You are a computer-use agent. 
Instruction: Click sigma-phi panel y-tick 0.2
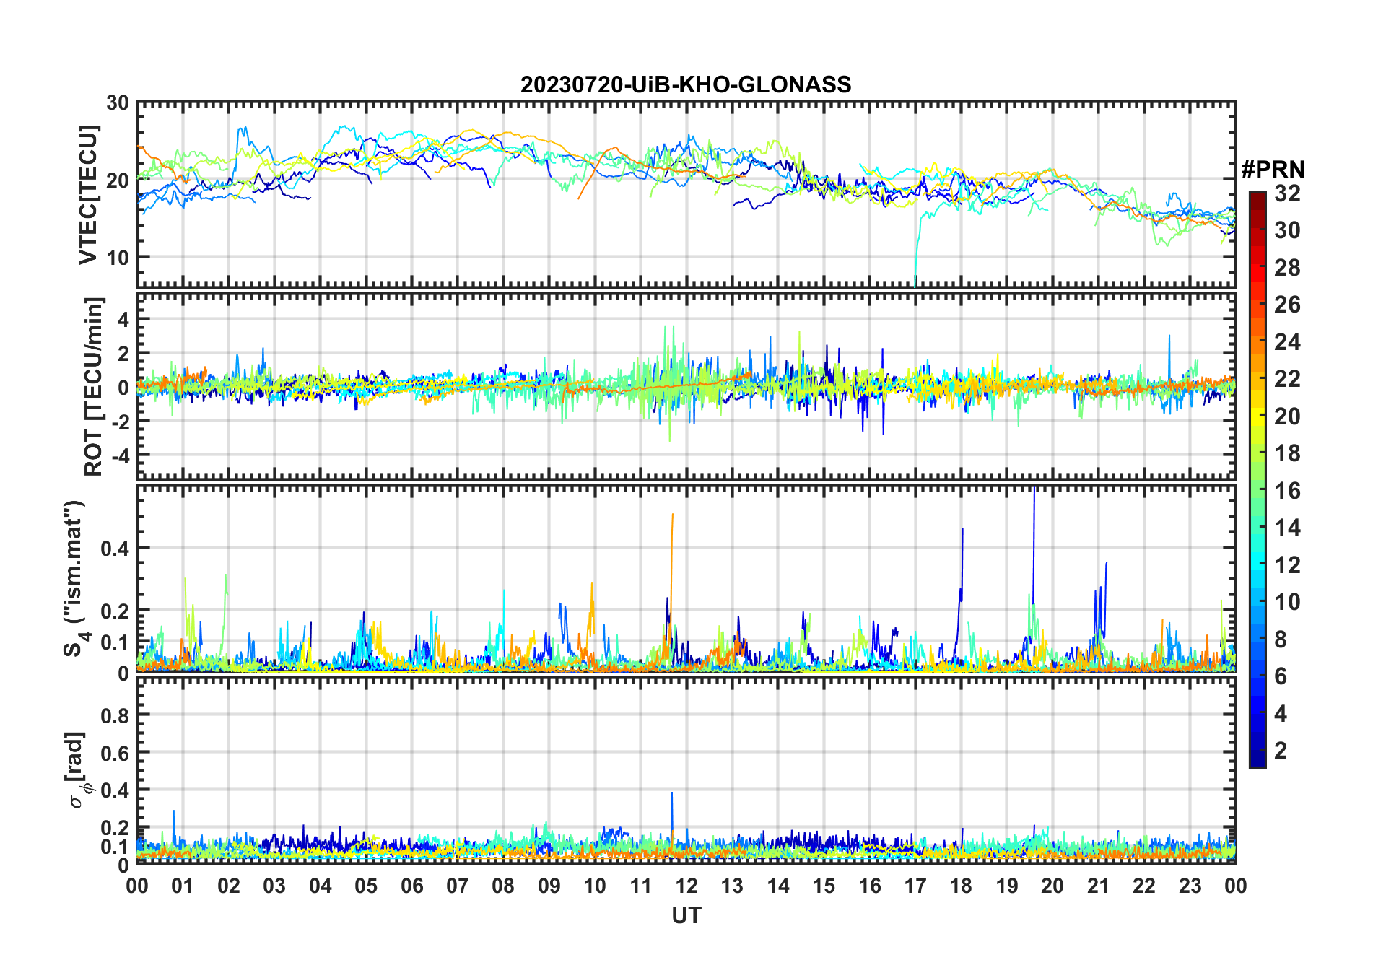tap(115, 828)
